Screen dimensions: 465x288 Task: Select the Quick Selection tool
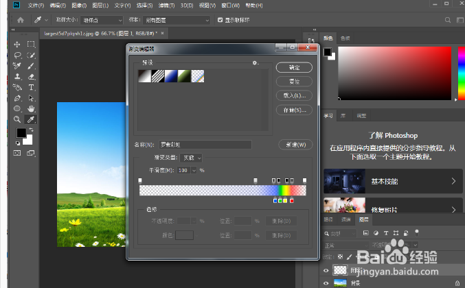coord(31,55)
